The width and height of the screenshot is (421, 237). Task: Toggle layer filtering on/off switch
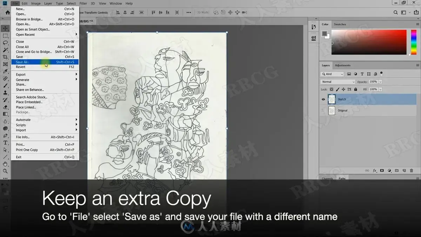tap(381, 74)
